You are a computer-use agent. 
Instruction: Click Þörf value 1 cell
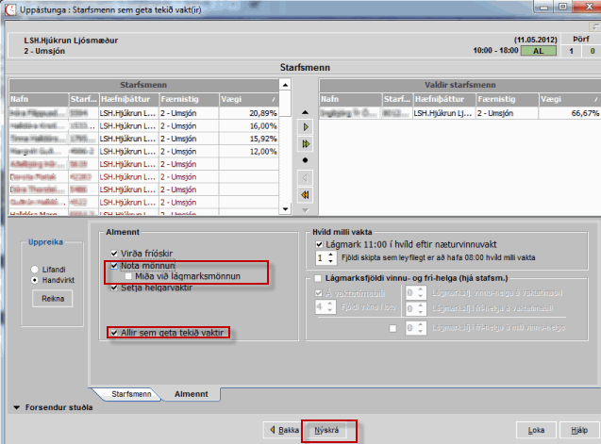[x=571, y=51]
